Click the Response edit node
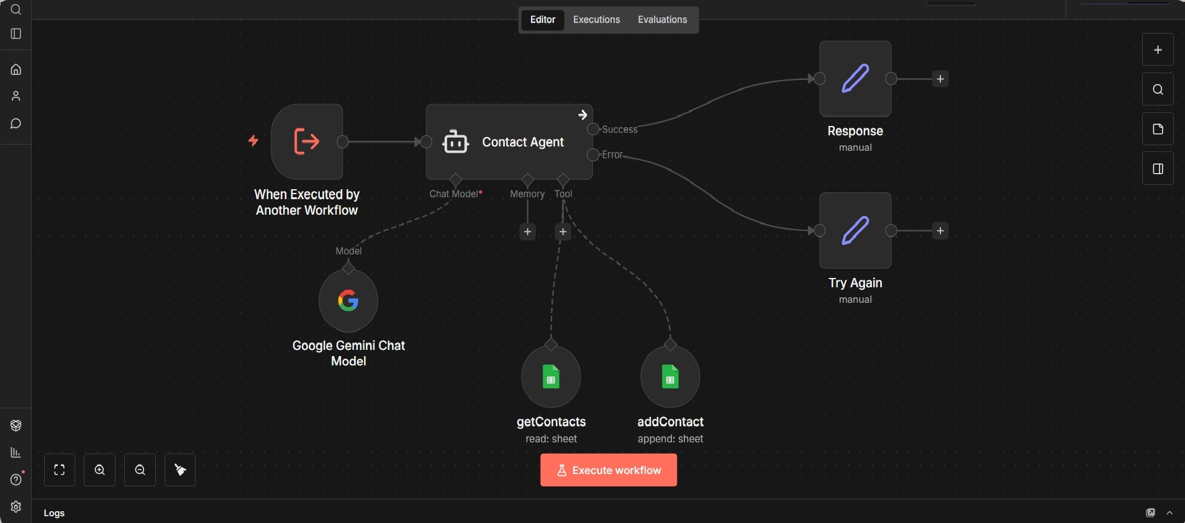 coord(855,79)
